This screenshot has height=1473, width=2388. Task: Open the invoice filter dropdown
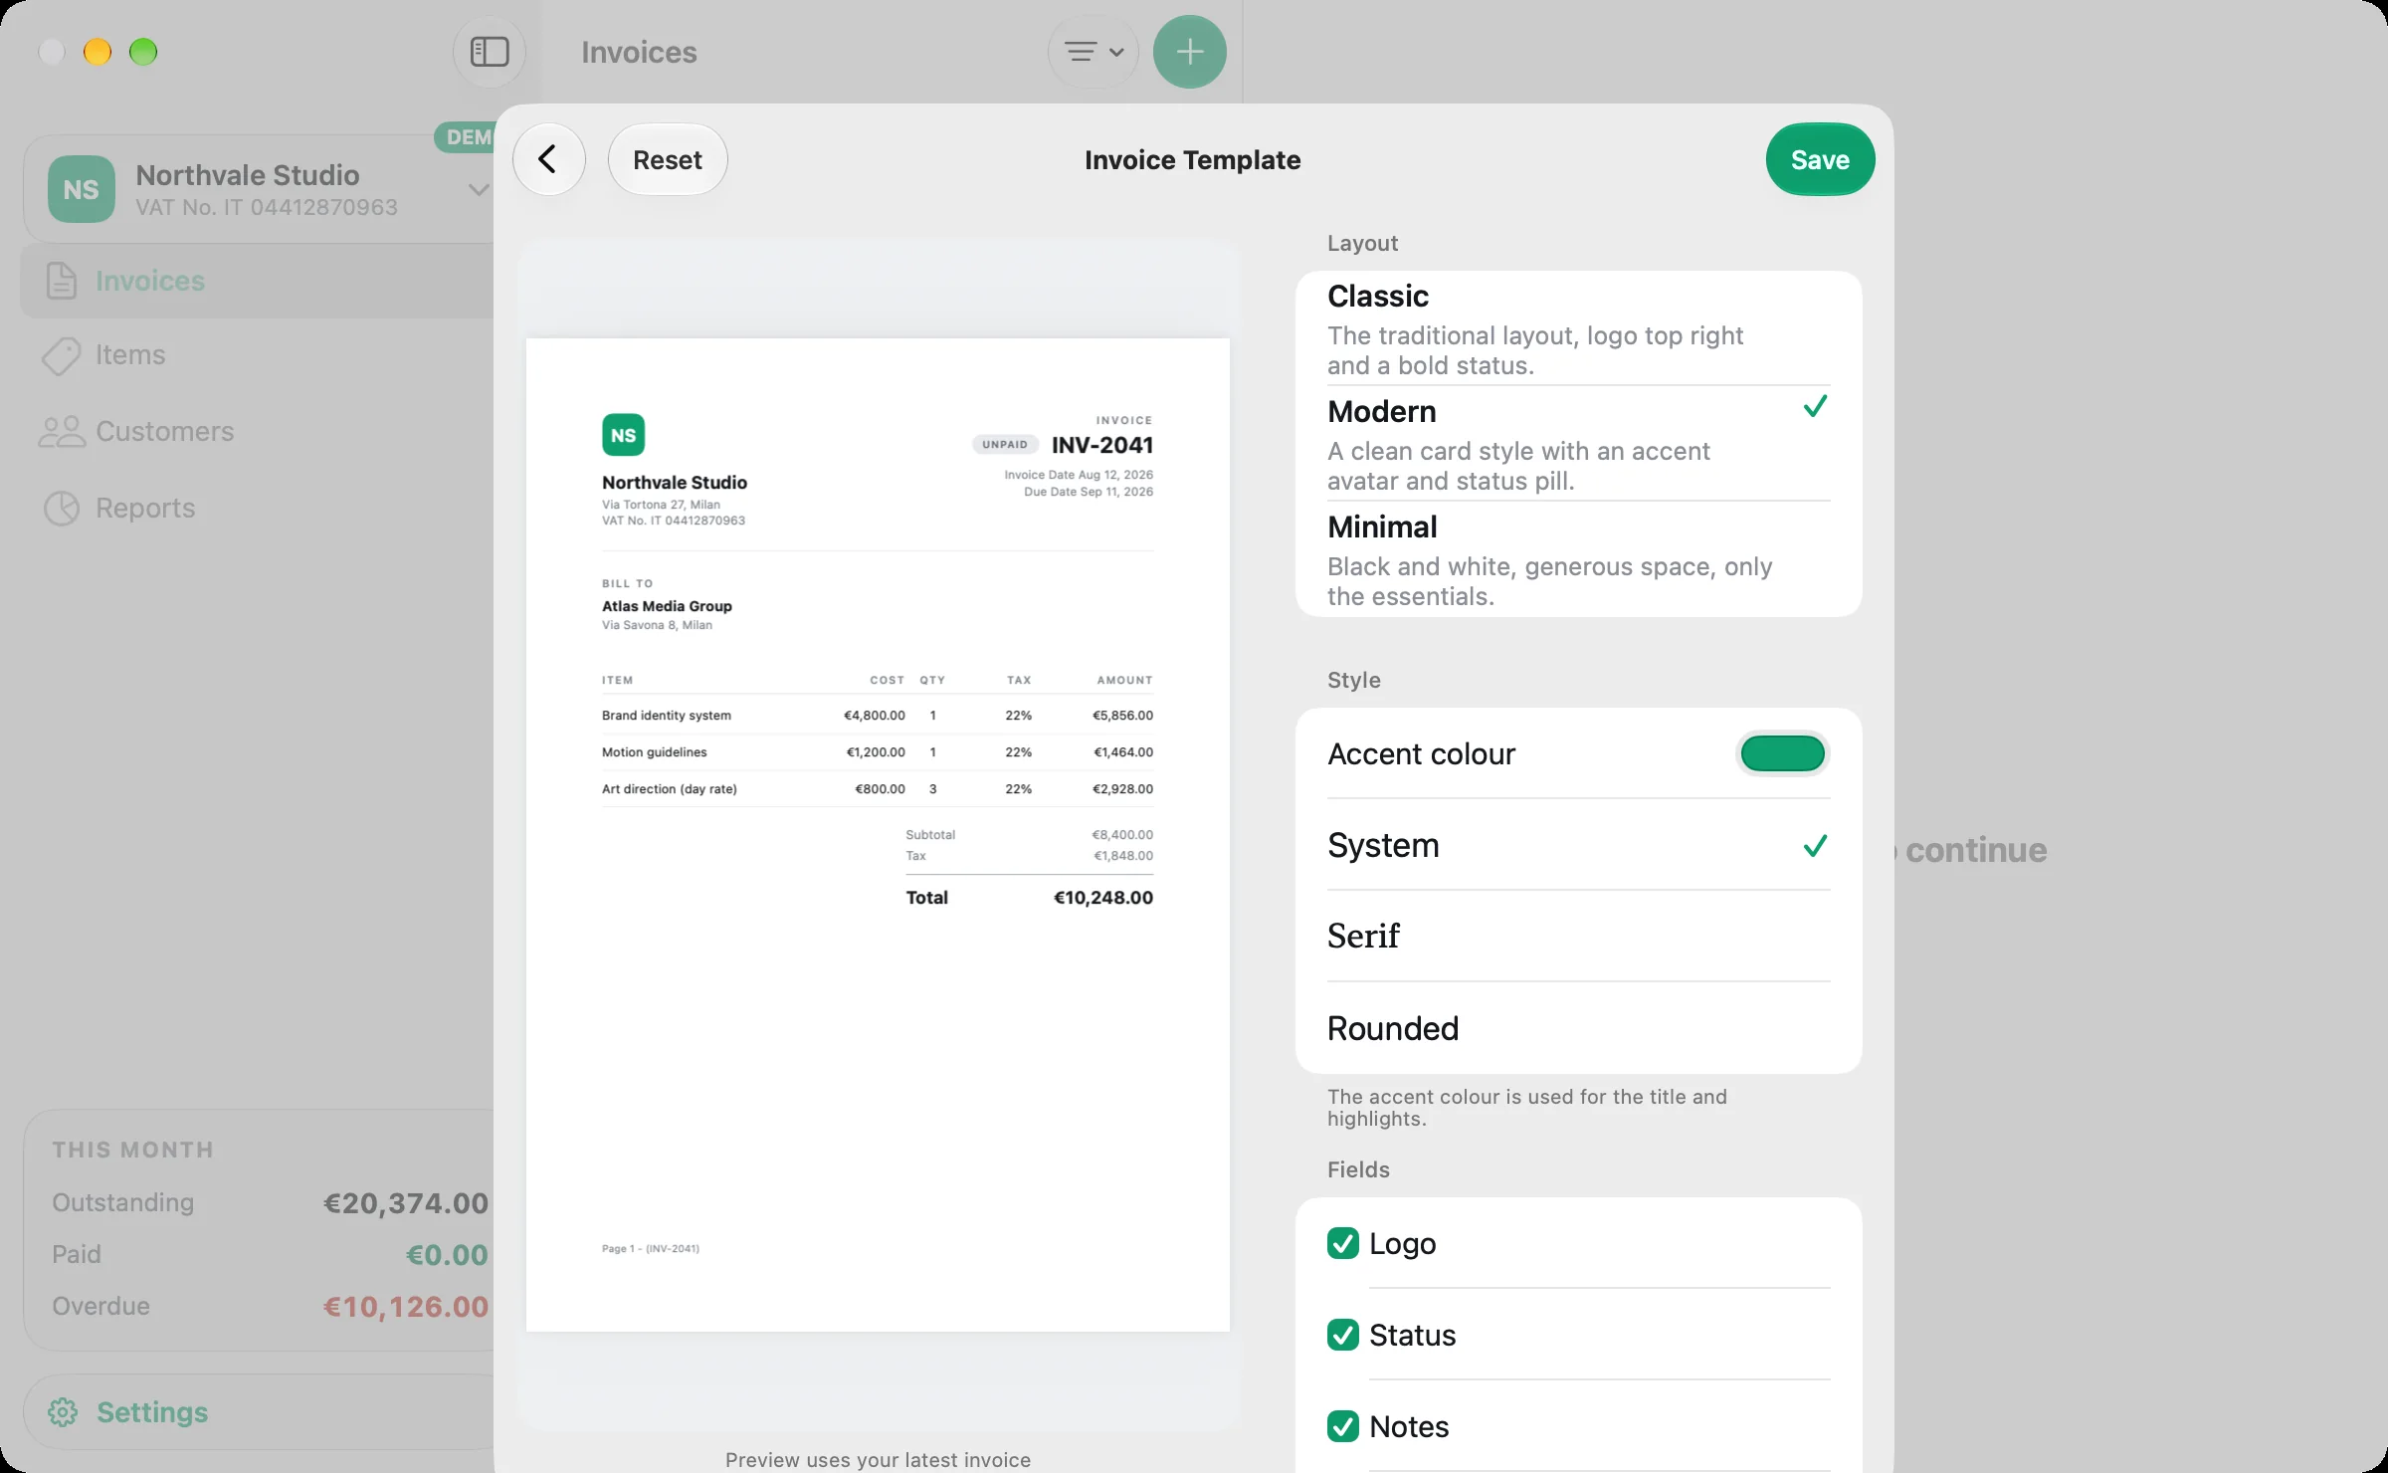[x=1094, y=52]
